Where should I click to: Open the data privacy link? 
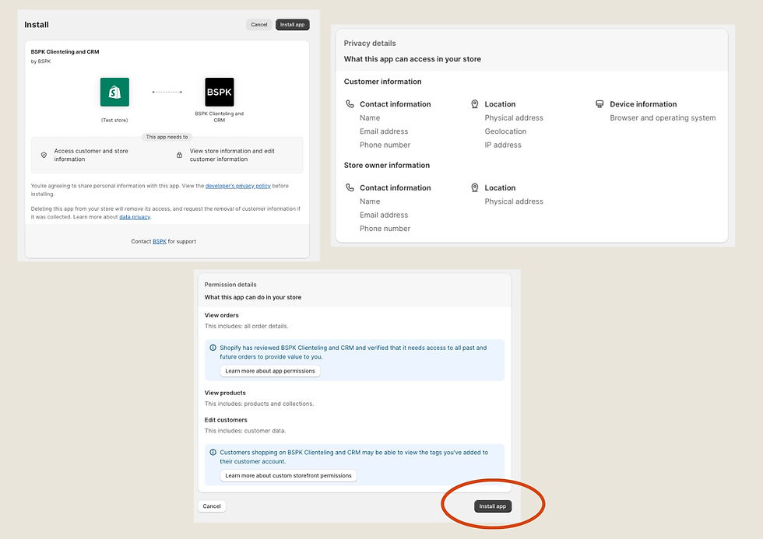[135, 217]
